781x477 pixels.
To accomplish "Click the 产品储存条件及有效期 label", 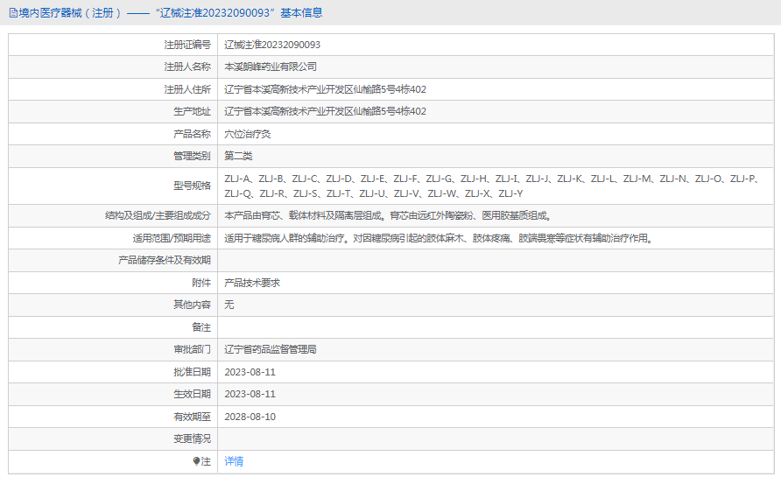I will point(165,261).
